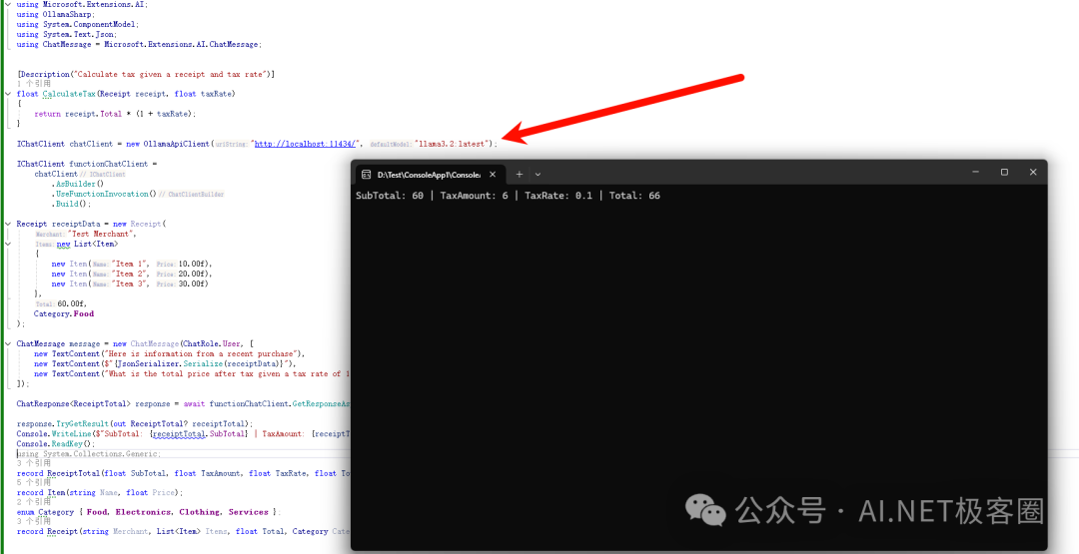Collapse the CalculateTax method
This screenshot has width=1079, height=554.
point(8,94)
